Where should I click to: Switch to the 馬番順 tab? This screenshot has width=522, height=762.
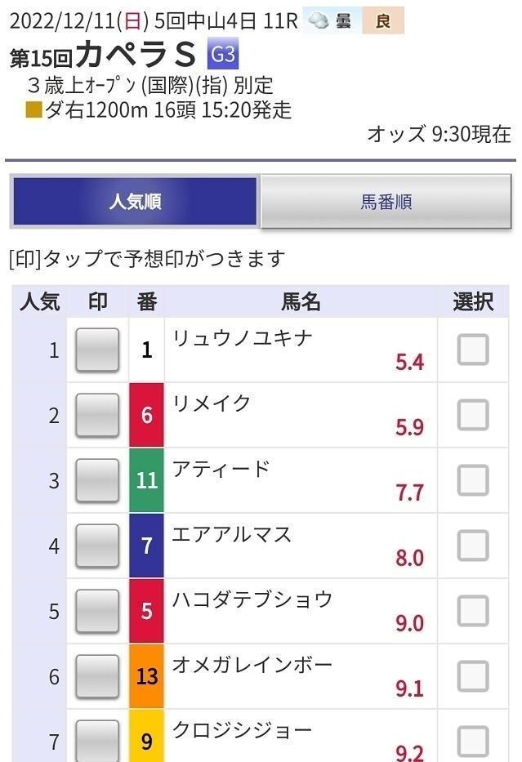[x=386, y=202]
